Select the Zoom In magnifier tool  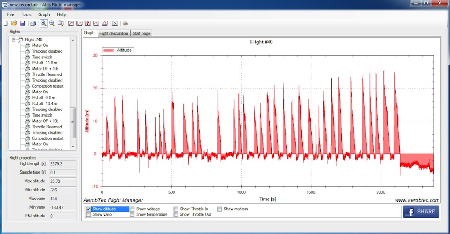tap(44, 23)
